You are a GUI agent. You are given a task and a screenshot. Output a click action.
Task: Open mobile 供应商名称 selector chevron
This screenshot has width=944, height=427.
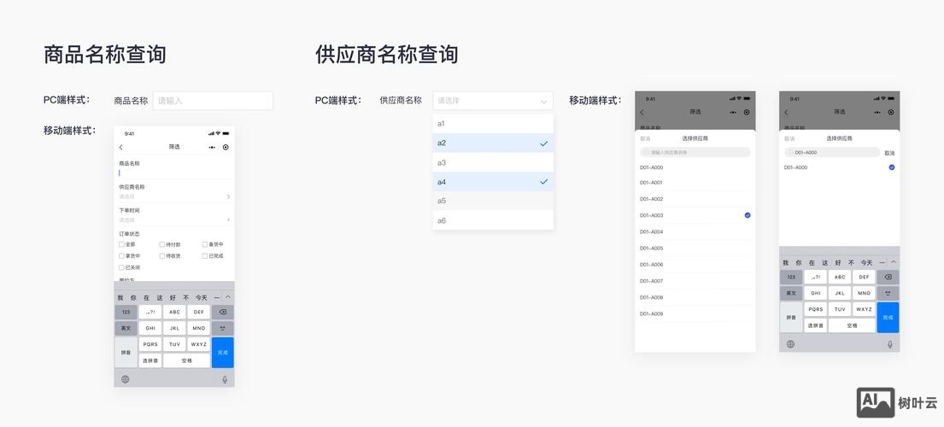[228, 196]
